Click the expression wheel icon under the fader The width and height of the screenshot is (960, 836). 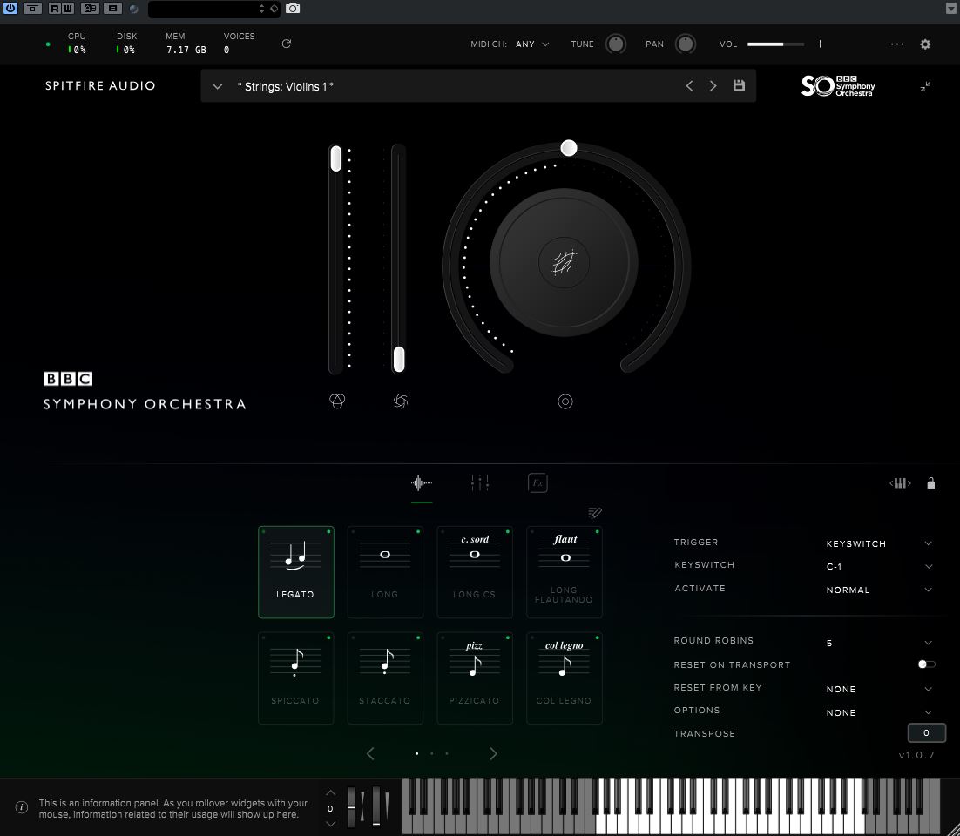(338, 401)
